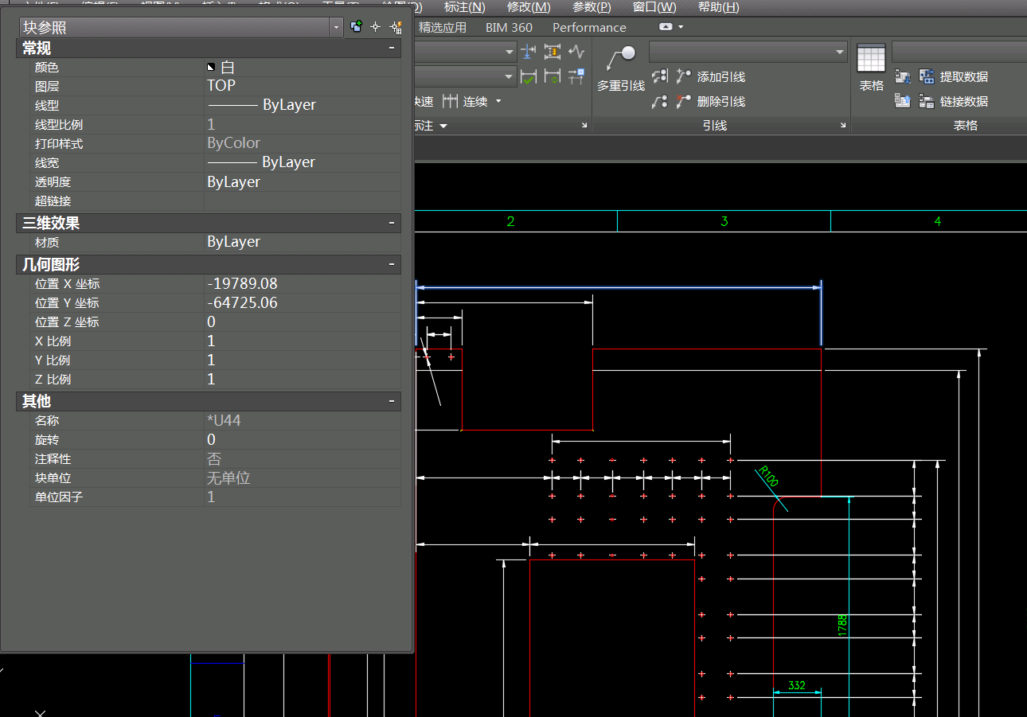The width and height of the screenshot is (1027, 717).
Task: Click the 旋转 value field
Action: (302, 440)
